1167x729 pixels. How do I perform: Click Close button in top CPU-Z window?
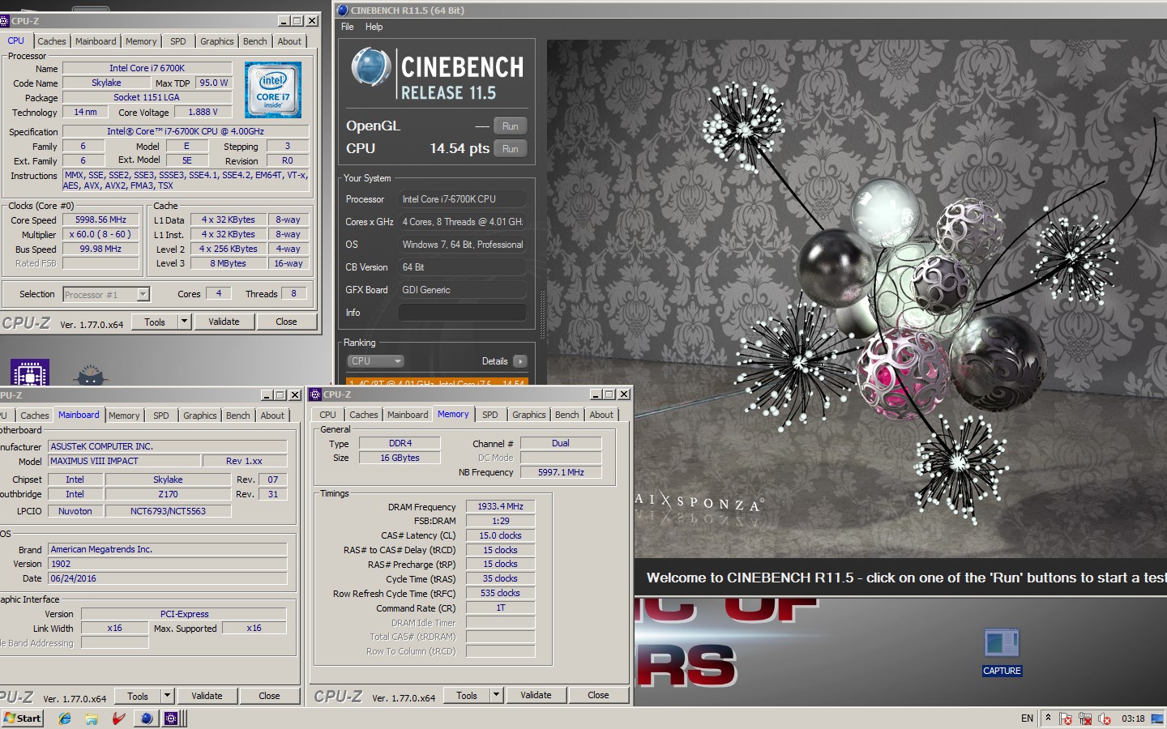coord(286,322)
